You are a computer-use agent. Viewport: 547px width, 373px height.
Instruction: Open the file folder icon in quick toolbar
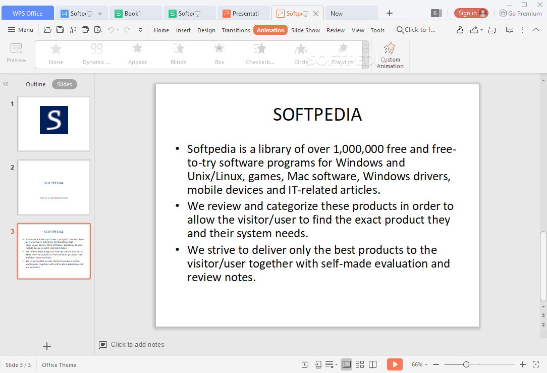click(47, 30)
